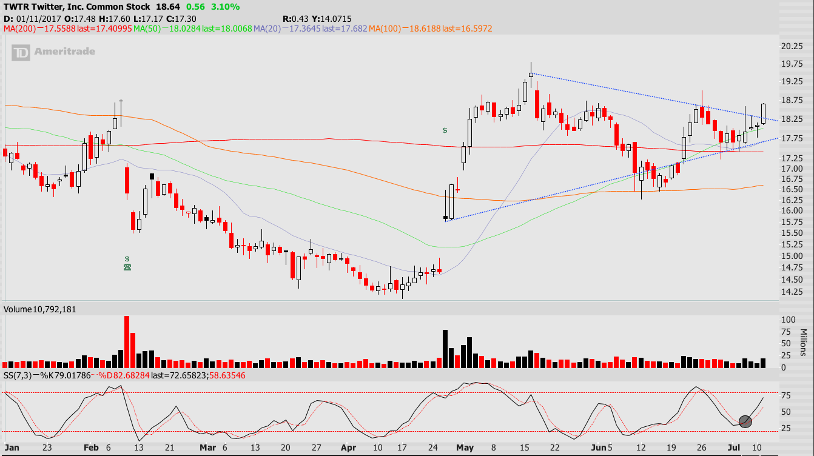Click the Mar month label on date axis
This screenshot has width=814, height=456.
[207, 448]
